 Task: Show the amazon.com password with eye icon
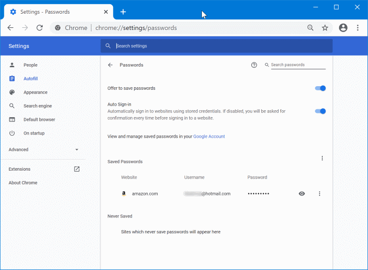pyautogui.click(x=302, y=194)
